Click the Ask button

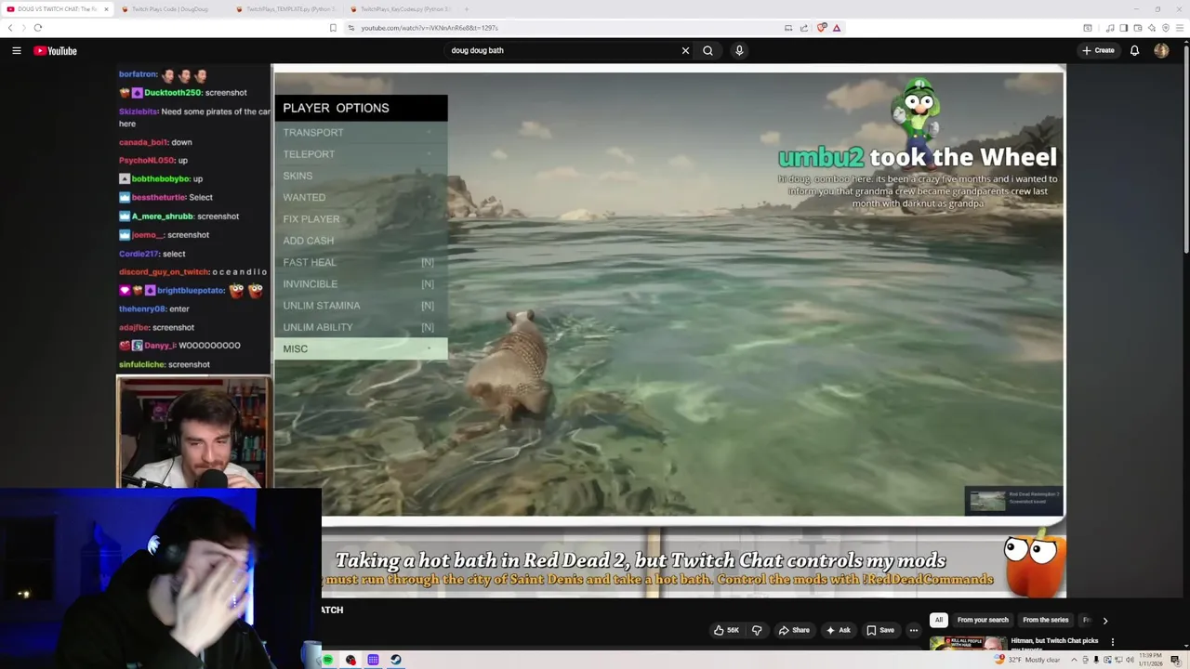pos(838,630)
